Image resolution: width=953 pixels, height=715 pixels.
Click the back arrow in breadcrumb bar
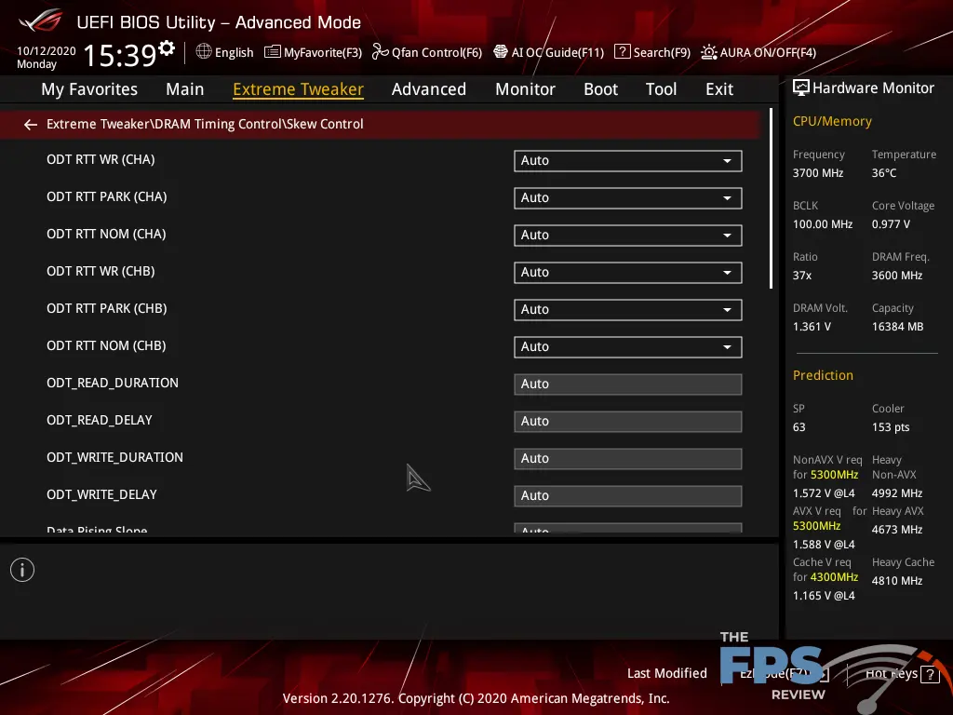point(31,125)
